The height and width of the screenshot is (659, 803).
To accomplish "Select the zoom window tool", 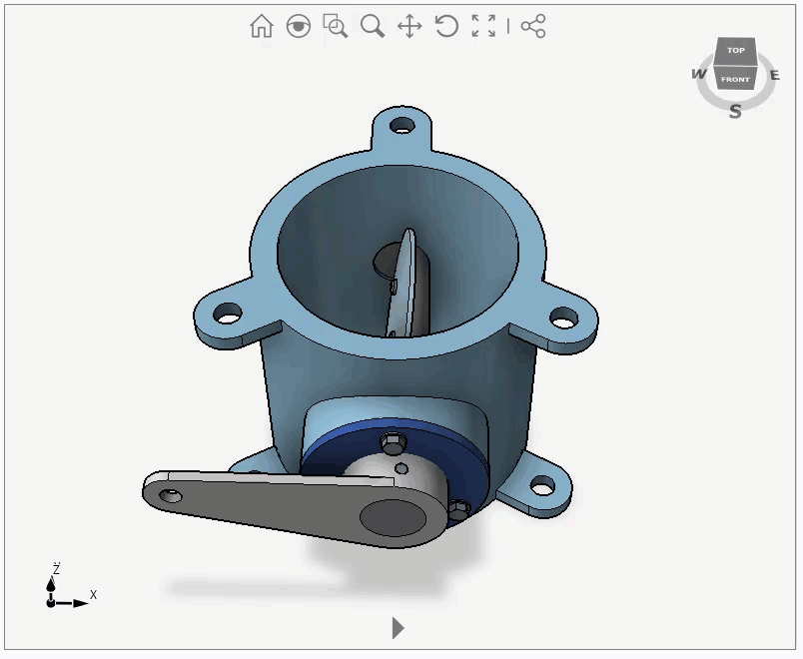I will (336, 26).
